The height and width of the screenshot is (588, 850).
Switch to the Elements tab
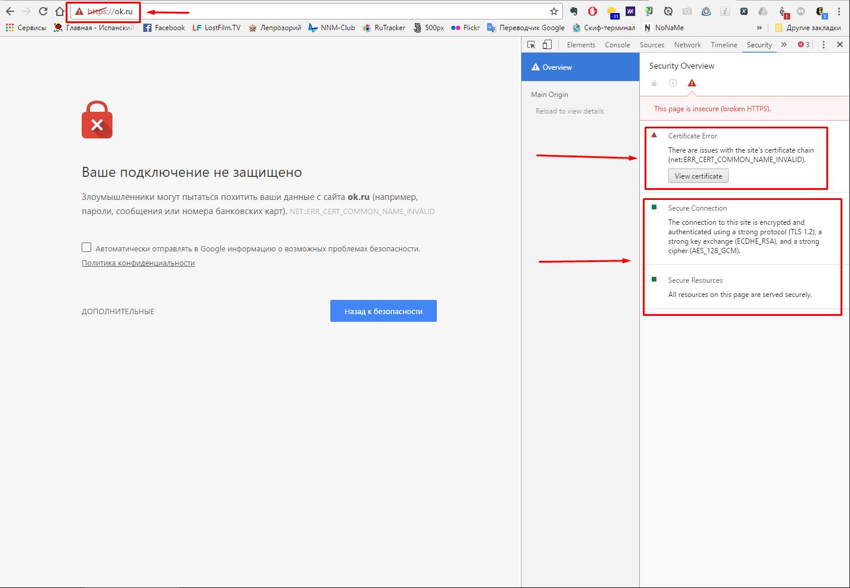(x=581, y=45)
